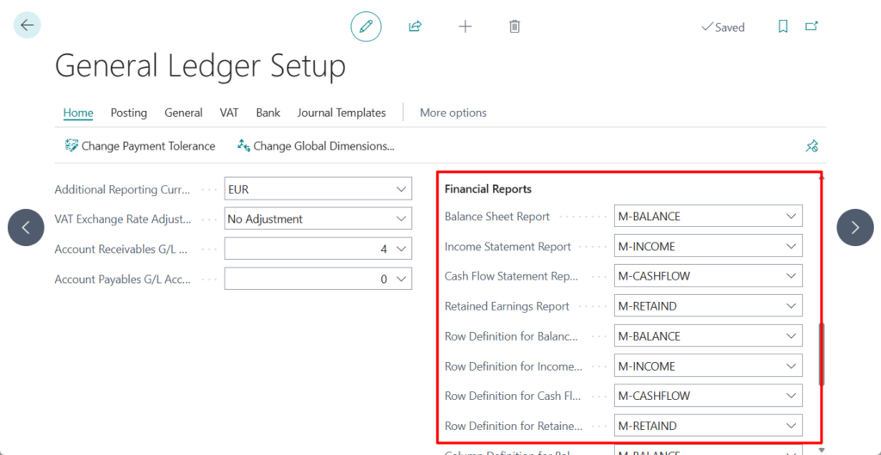Open Additional Reporting Currency dropdown
This screenshot has width=881, height=455.
(401, 189)
